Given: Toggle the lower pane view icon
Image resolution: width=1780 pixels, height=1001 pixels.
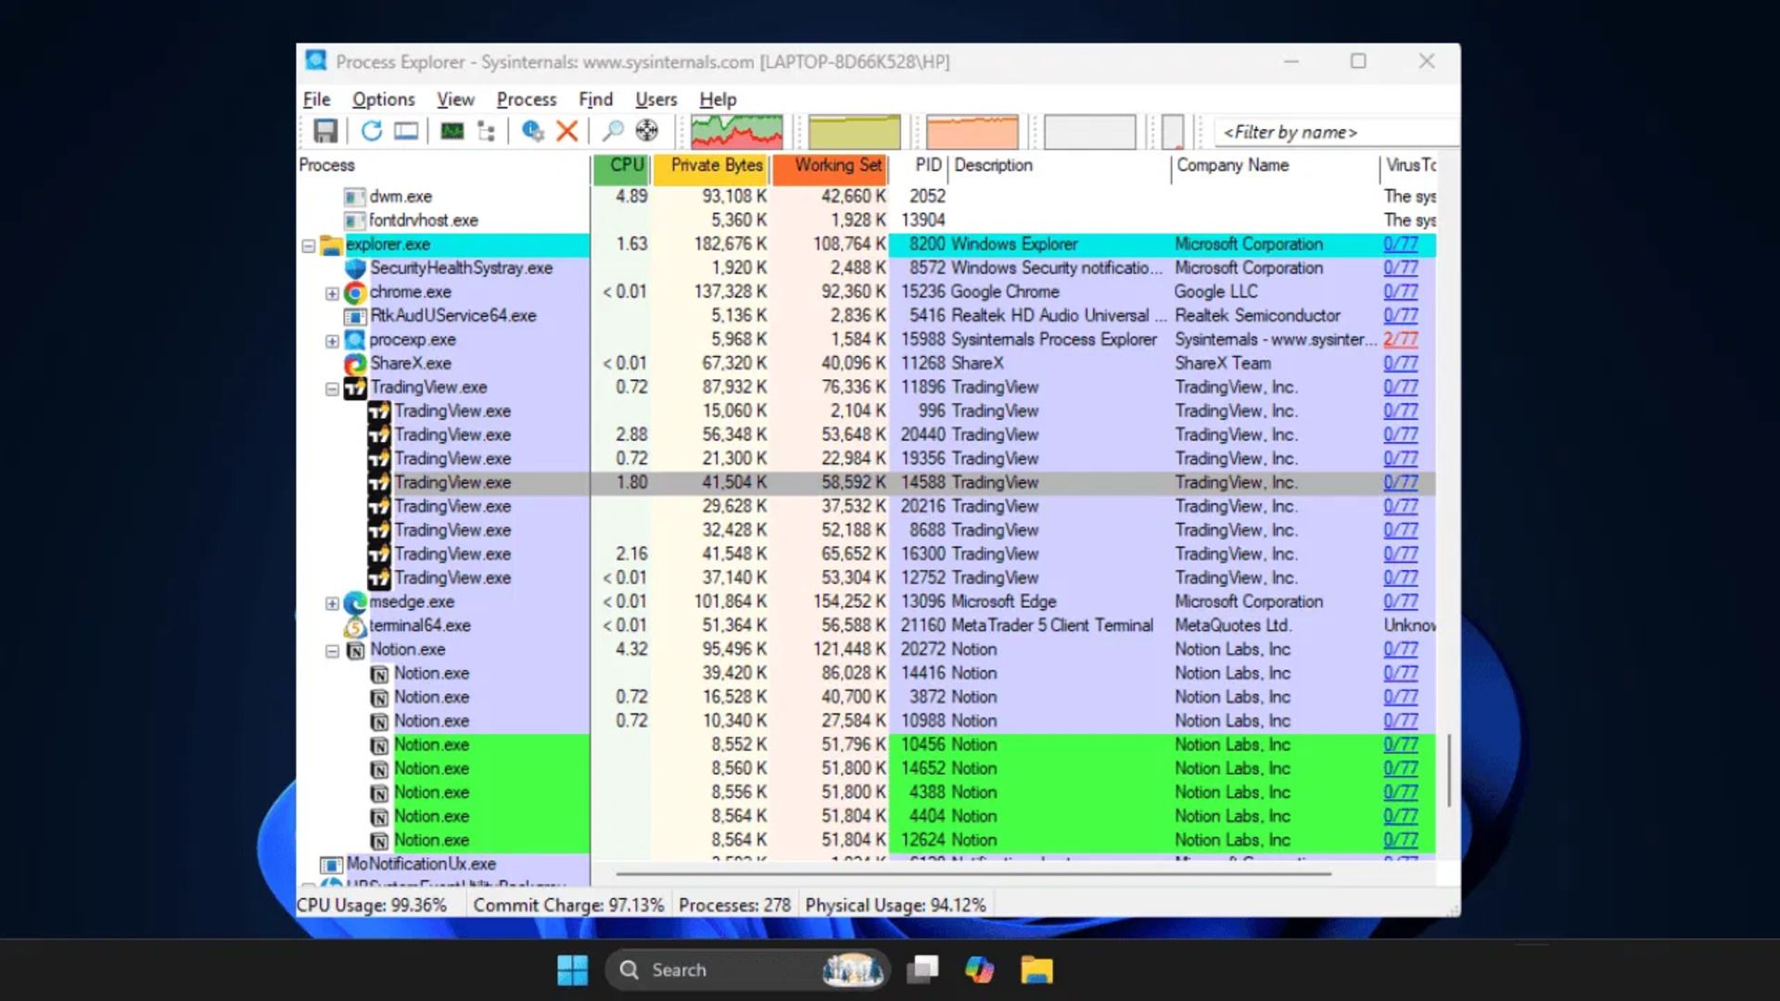Looking at the screenshot, I should coord(405,131).
